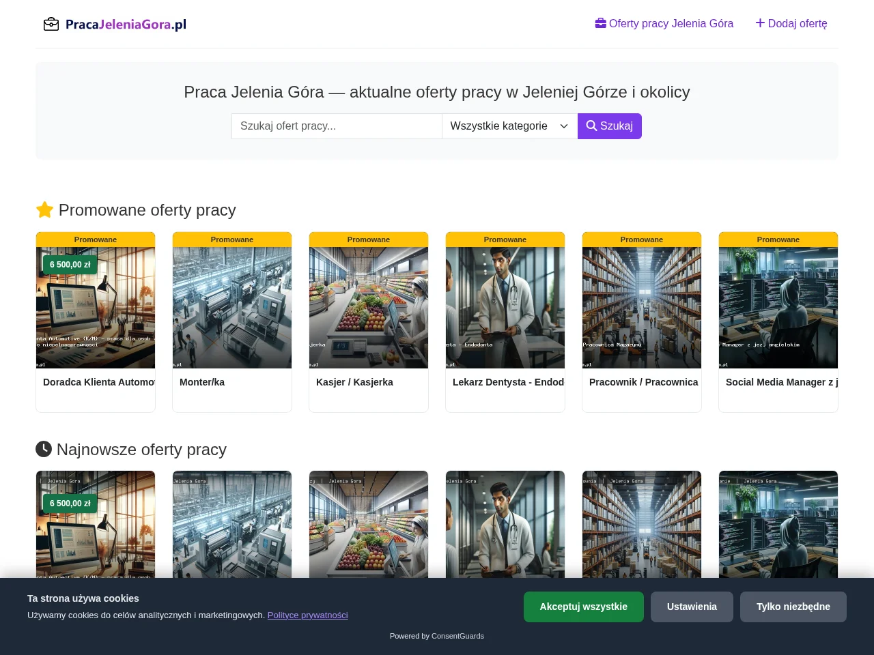Click the clock icon beside Najnowsze oferty pracy
The width and height of the screenshot is (874, 655).
click(44, 449)
